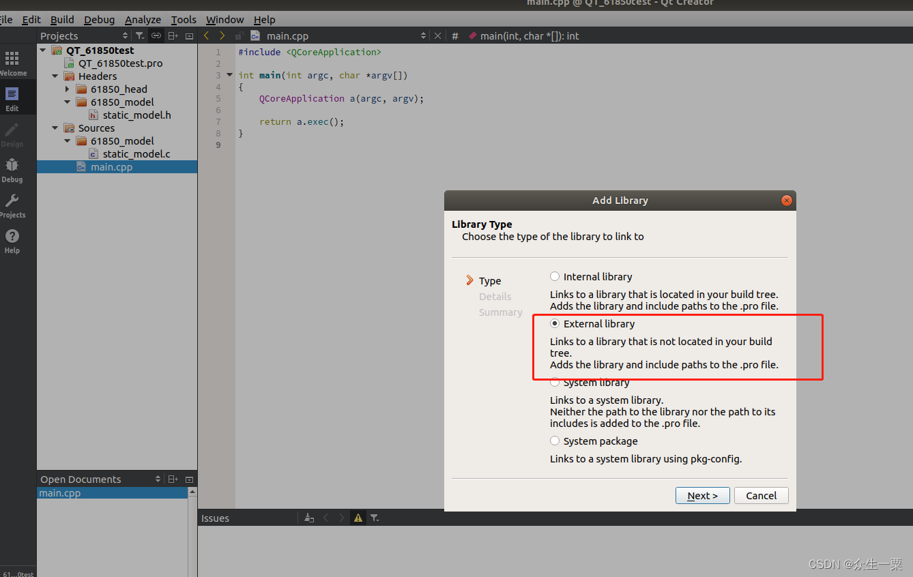Screen dimensions: 913x577
Task: Split the Projects panel
Action: point(173,35)
